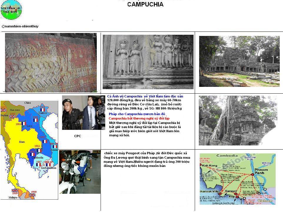Click the 'Laos' label on colonial map

coord(29,126)
